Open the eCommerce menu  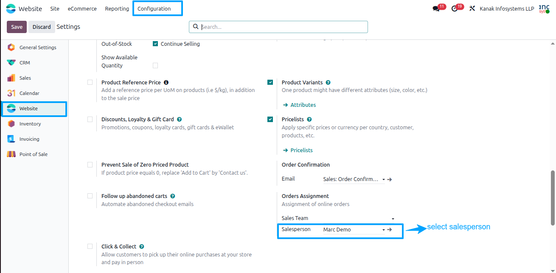[82, 8]
